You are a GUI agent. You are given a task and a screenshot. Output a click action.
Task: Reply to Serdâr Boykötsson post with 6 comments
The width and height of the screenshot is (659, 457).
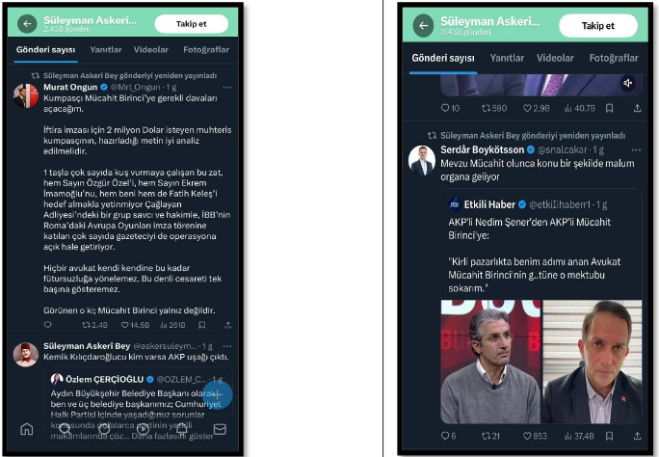coord(448,436)
